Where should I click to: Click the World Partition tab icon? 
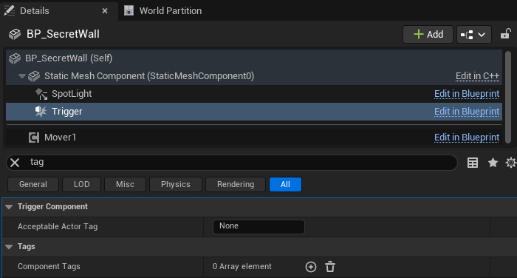coord(129,10)
